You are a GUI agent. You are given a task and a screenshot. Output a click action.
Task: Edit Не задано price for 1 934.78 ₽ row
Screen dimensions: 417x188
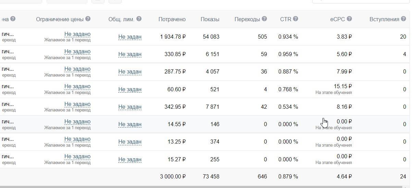tap(77, 34)
